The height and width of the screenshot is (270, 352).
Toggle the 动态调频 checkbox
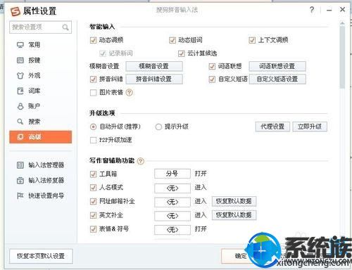93,40
